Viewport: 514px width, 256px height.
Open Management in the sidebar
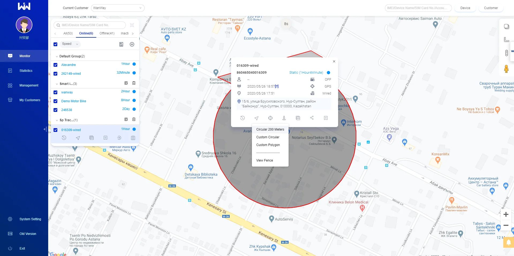click(24, 85)
